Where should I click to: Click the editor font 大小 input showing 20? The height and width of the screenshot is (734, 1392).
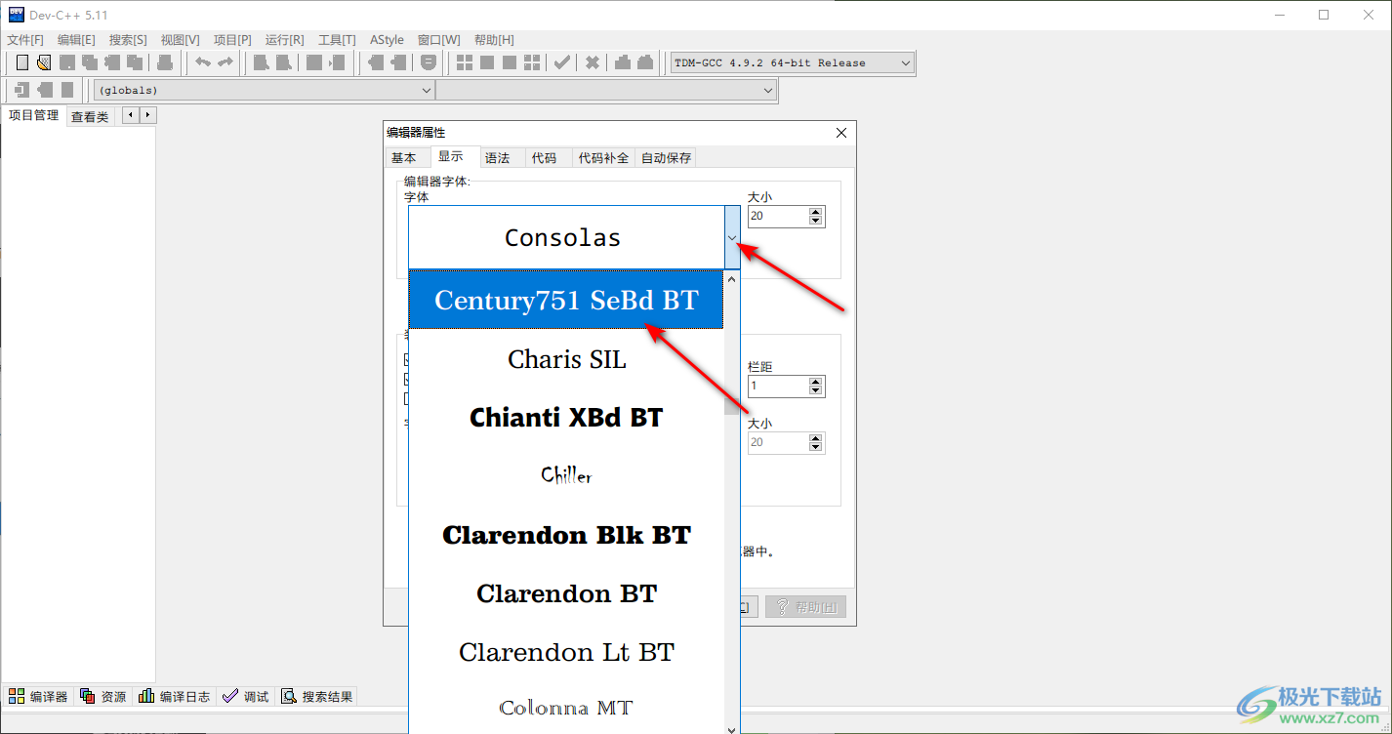pos(778,216)
